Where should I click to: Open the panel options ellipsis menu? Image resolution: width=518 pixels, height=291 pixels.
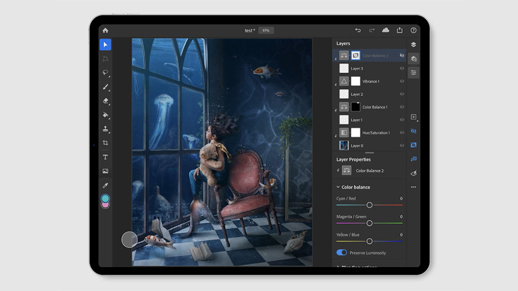(x=413, y=186)
